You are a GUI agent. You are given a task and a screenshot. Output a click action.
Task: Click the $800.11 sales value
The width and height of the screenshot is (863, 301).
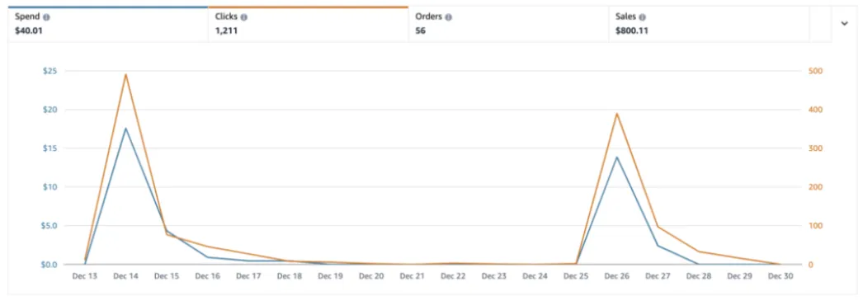tap(632, 31)
